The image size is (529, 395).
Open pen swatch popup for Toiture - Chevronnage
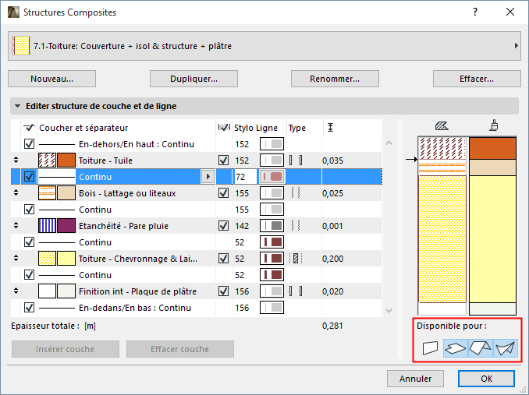[272, 259]
